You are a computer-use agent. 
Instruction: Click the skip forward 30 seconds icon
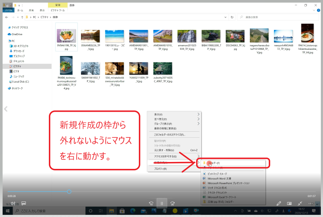pyautogui.click(x=173, y=203)
